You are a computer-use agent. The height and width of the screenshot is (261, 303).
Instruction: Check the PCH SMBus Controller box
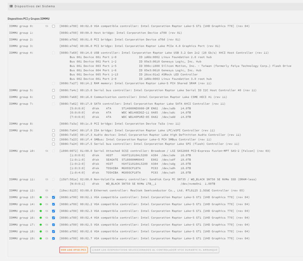[x=54, y=140]
